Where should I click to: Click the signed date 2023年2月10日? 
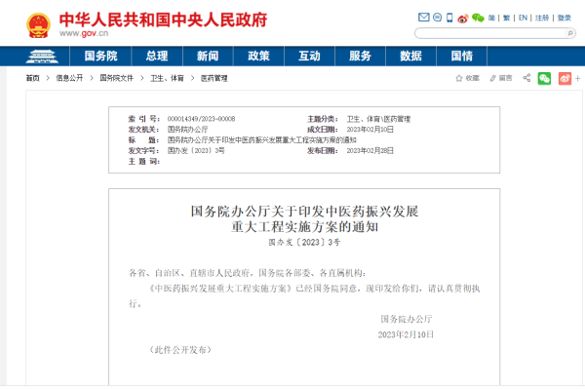click(x=406, y=334)
